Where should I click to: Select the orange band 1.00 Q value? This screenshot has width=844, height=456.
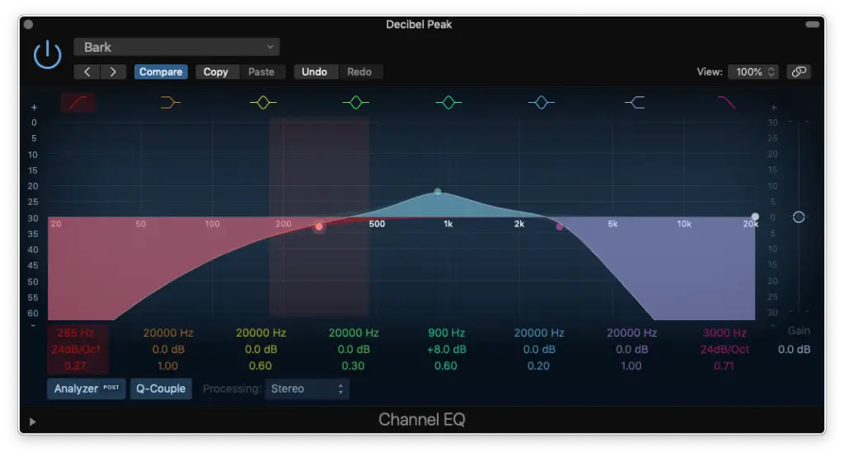pyautogui.click(x=167, y=366)
